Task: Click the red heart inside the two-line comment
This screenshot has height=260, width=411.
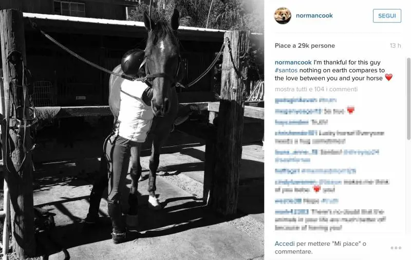Action: pos(317,189)
